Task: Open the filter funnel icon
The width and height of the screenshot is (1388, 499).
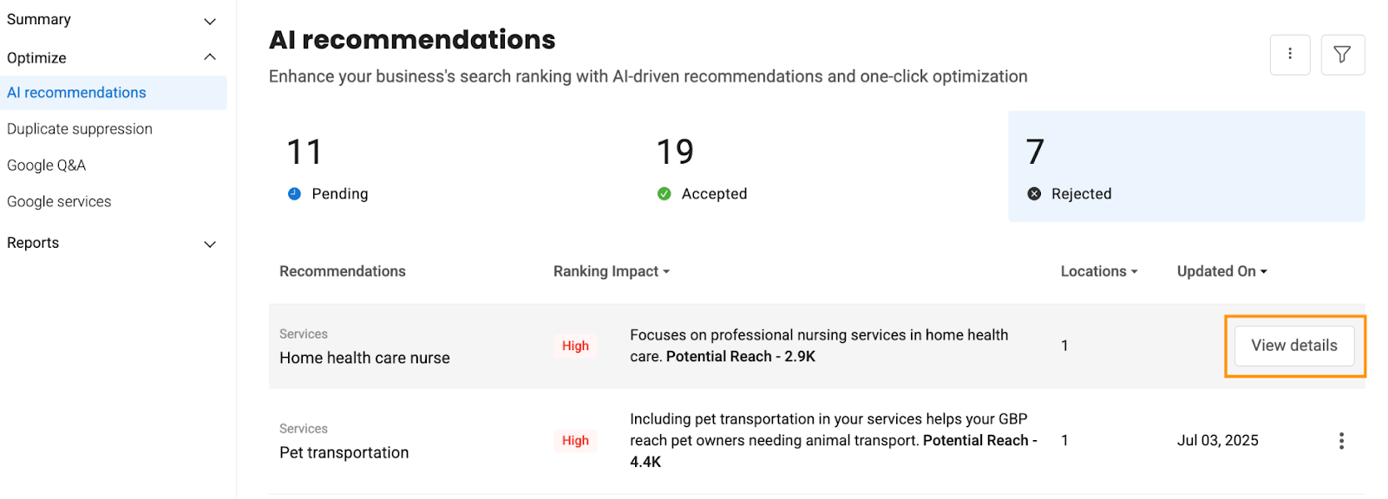Action: (1342, 55)
